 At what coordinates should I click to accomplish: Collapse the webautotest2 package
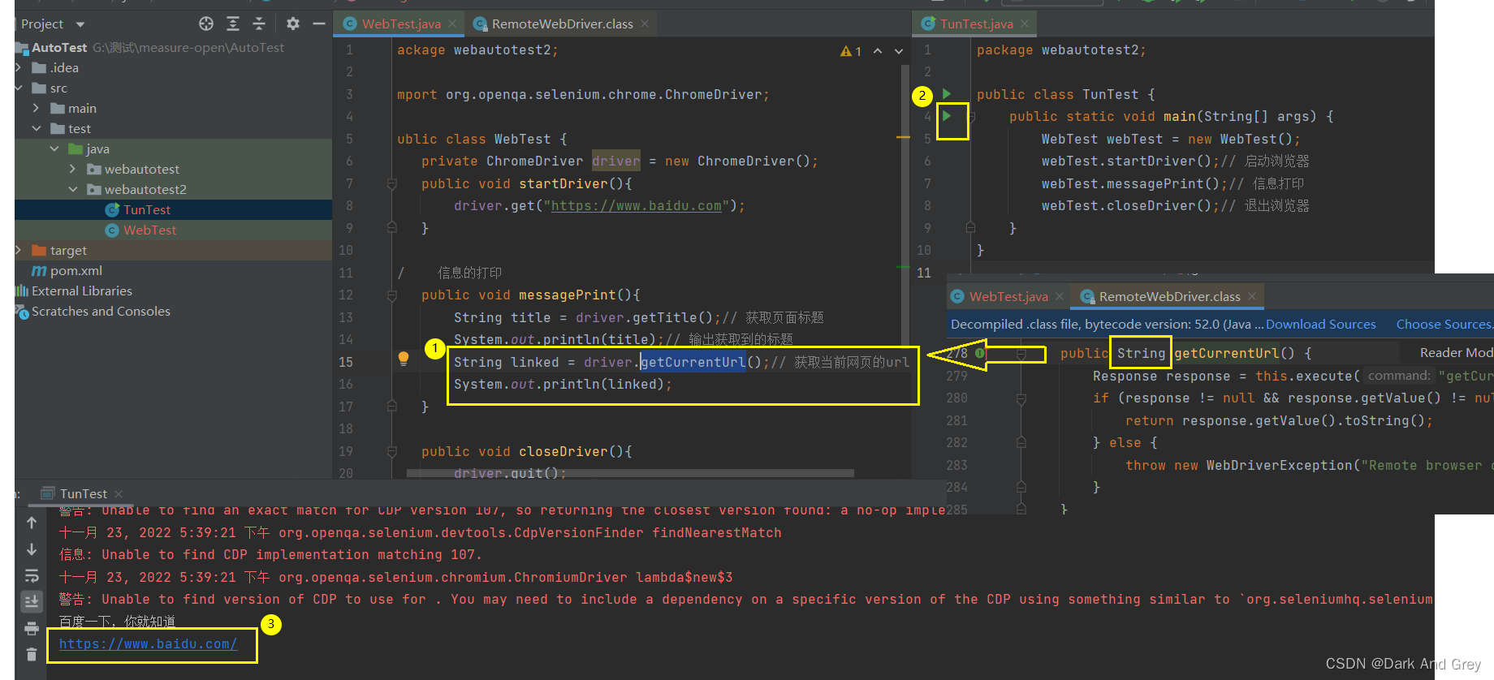(73, 190)
